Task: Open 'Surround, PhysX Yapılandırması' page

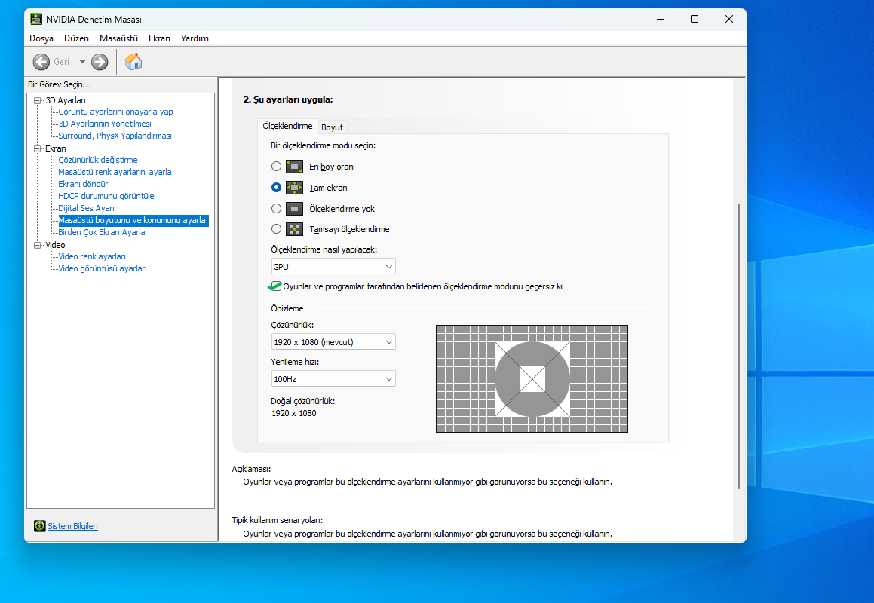Action: click(115, 136)
